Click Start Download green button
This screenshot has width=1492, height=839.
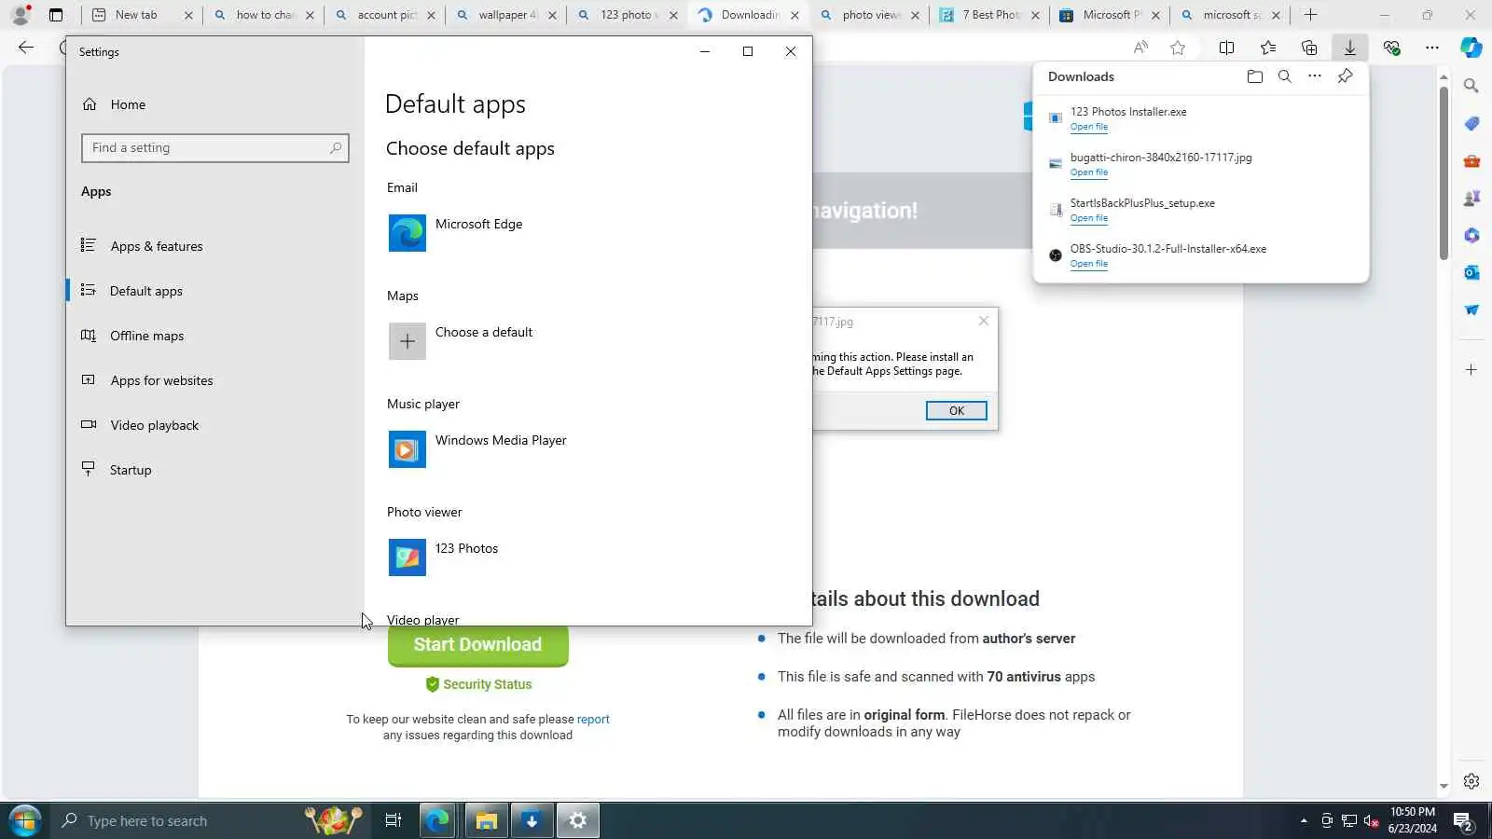477,645
